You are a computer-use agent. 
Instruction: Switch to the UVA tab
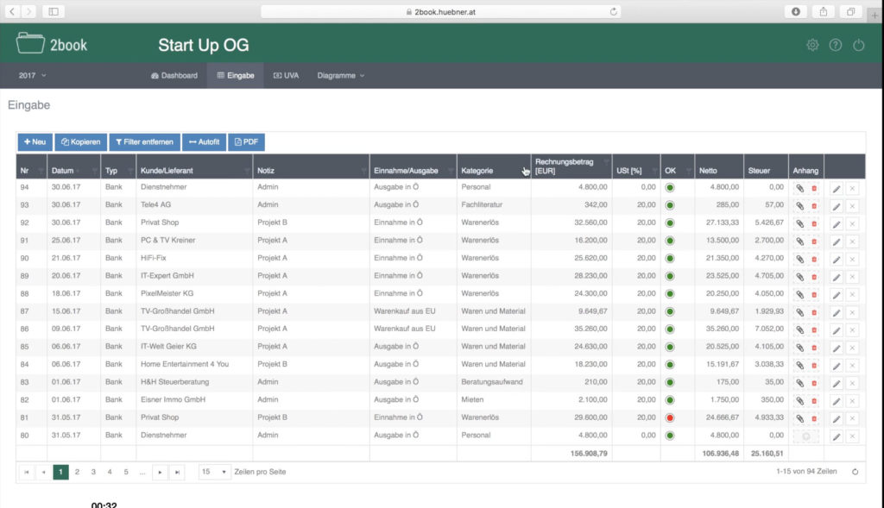[286, 76]
